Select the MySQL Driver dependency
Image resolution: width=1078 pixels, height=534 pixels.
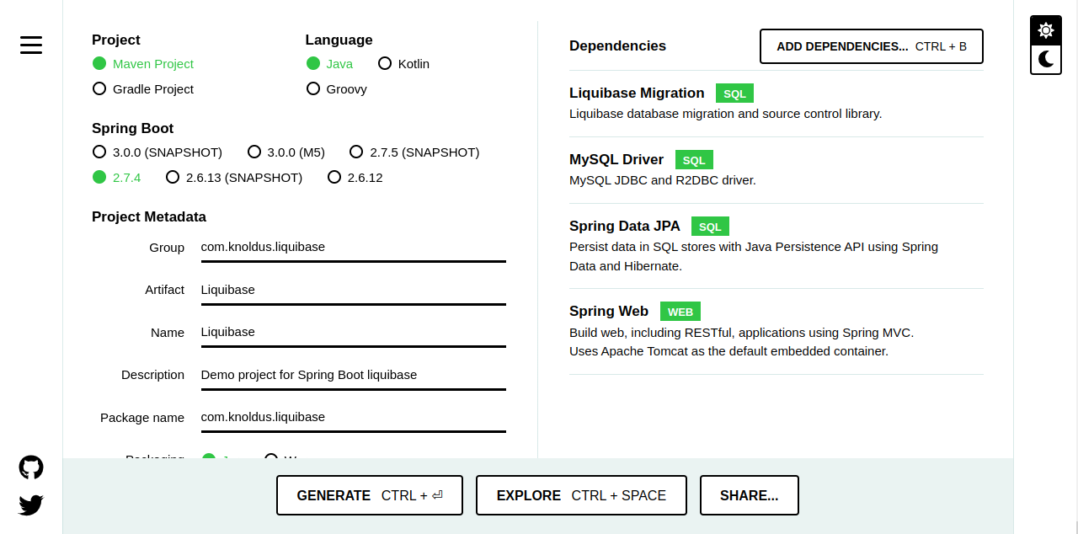(x=616, y=160)
